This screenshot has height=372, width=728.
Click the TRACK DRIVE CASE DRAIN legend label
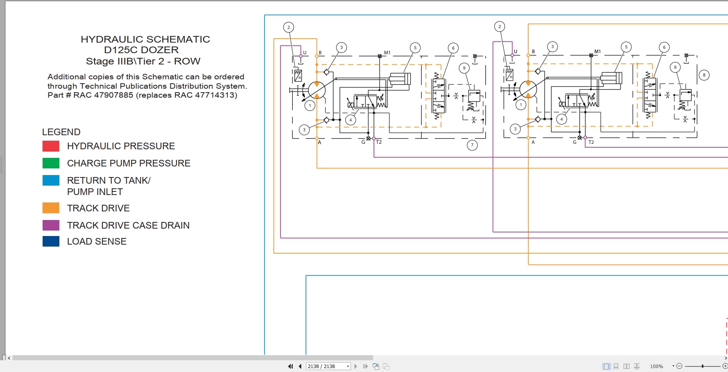tap(128, 225)
